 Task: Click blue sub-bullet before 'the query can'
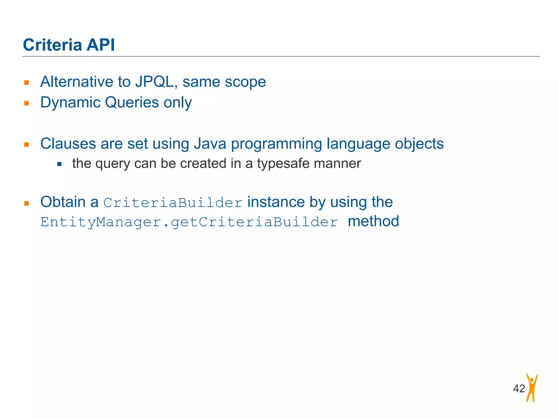pos(59,164)
